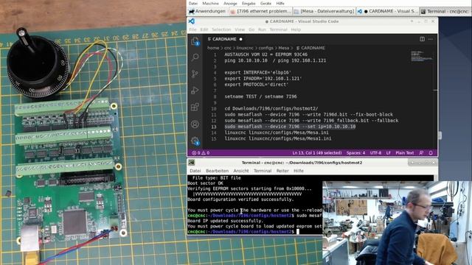Open Help menu in VS Code
Viewport: 472px width, 265px height.
(x=296, y=29)
